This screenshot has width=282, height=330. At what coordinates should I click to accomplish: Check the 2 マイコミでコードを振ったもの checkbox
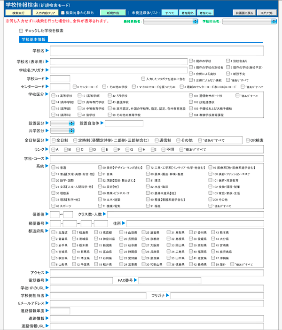click(133, 87)
